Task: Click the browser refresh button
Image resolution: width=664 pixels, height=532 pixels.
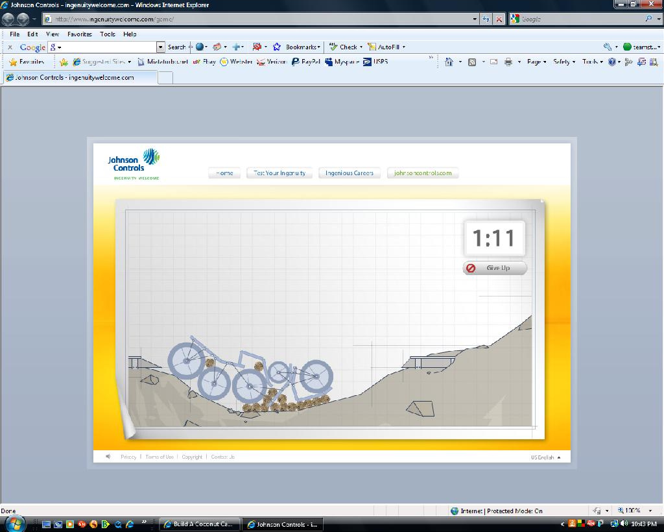Action: [x=486, y=19]
